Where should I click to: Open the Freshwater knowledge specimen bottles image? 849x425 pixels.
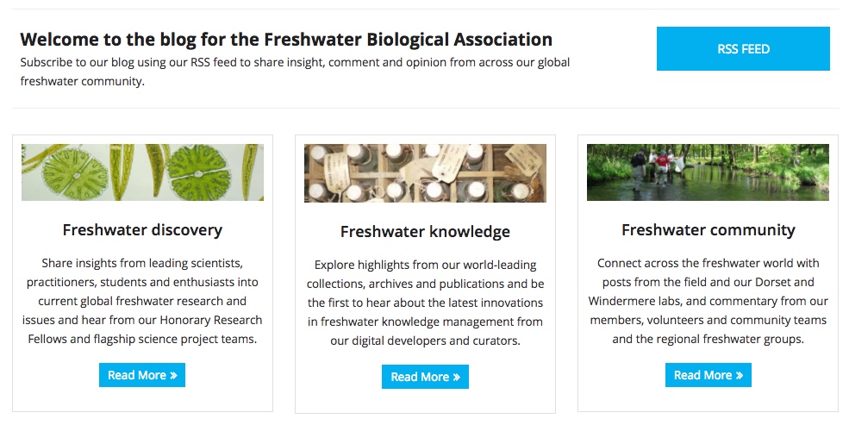click(x=425, y=173)
